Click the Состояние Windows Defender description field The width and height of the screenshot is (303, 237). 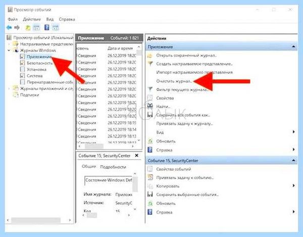coord(109,180)
